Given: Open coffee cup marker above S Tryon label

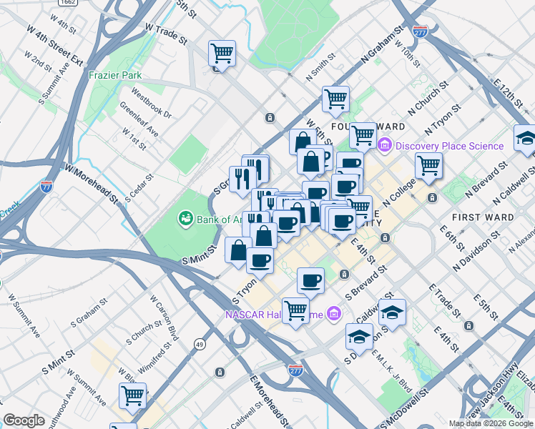Looking at the screenshot, I should point(260,261).
